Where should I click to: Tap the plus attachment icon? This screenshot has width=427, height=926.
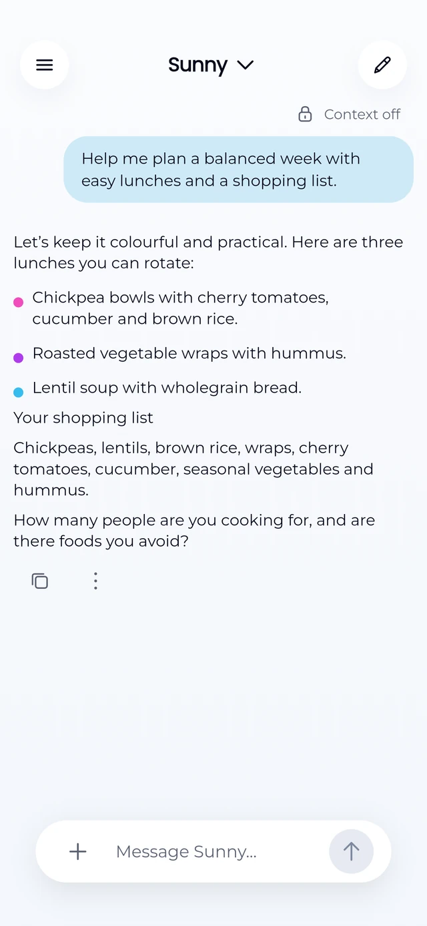tap(78, 851)
